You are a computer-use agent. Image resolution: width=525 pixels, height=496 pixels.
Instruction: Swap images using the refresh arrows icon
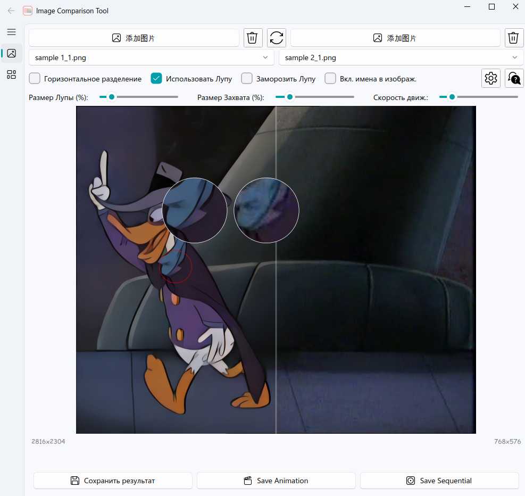point(277,38)
